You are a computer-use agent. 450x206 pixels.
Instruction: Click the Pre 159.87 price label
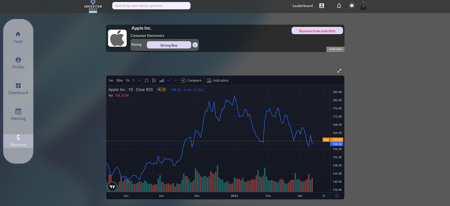(333, 140)
